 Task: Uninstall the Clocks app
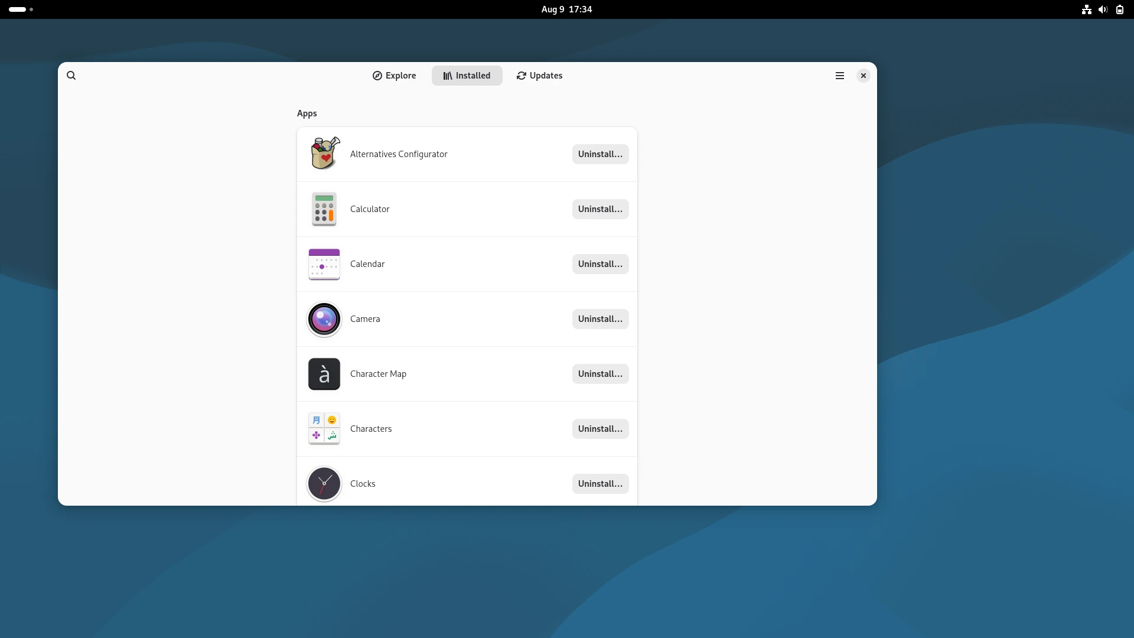(x=600, y=483)
